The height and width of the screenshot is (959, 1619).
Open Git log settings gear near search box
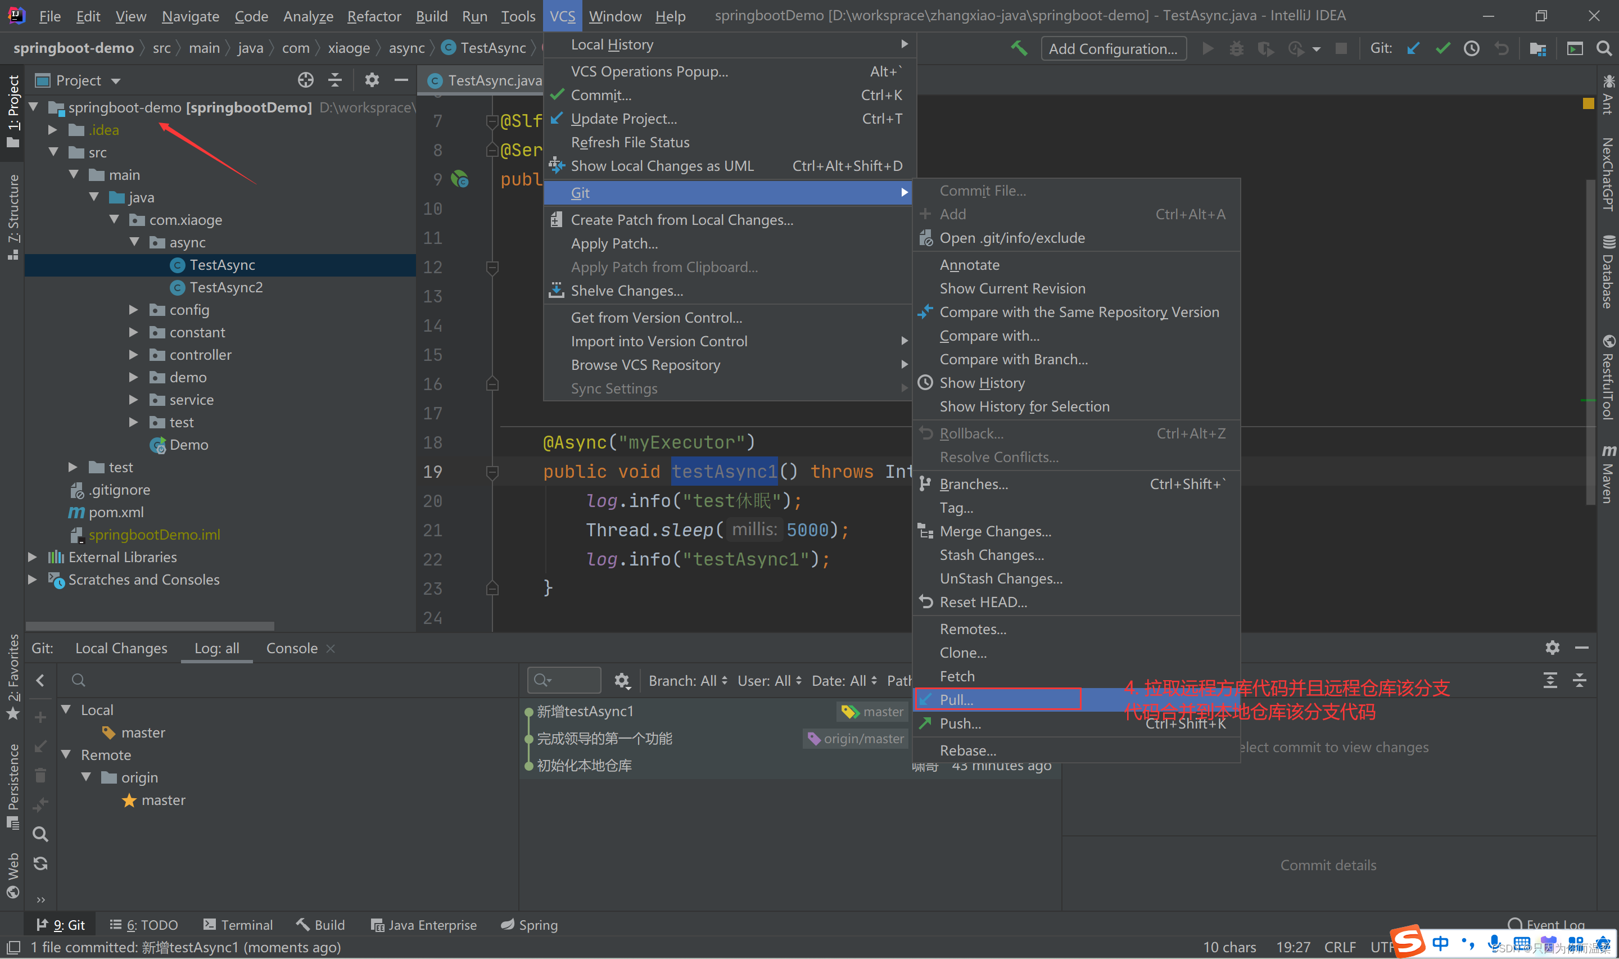pos(622,681)
